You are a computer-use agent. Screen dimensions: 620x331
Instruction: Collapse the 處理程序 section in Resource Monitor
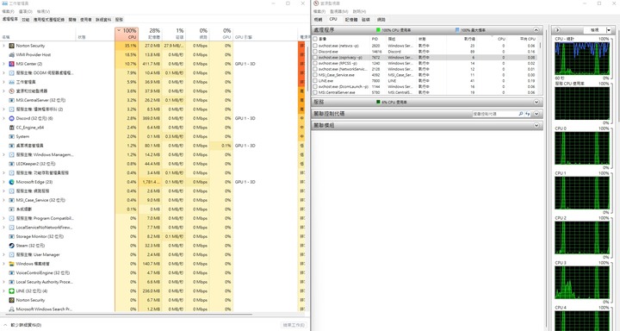click(536, 30)
